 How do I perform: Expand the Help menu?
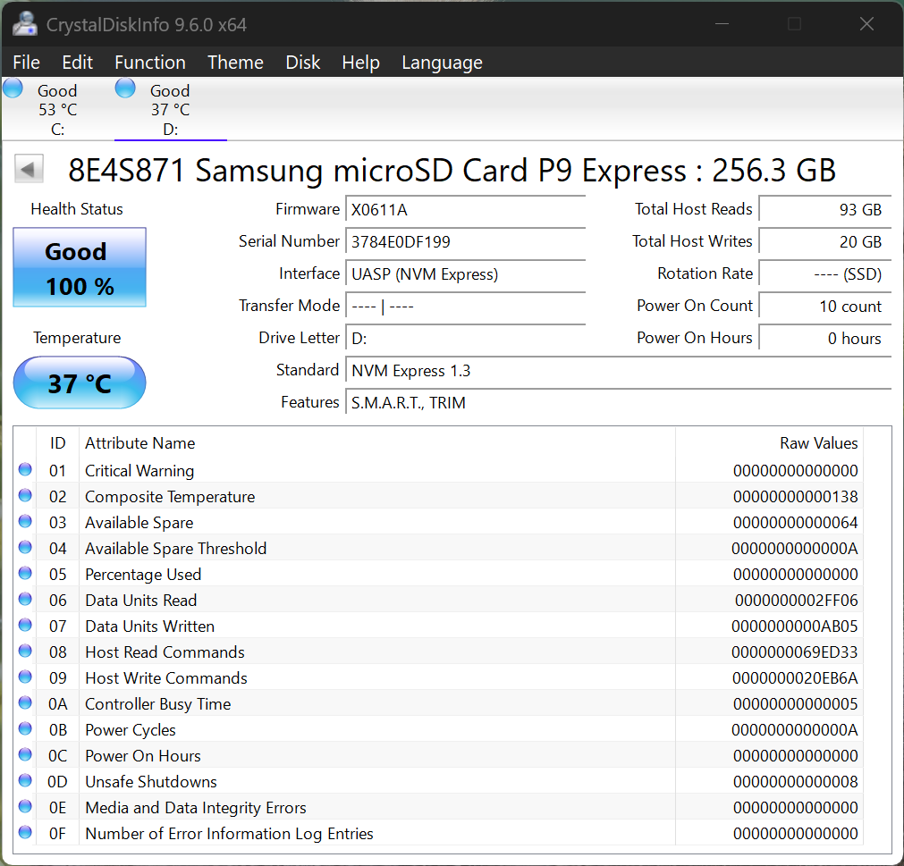point(360,63)
